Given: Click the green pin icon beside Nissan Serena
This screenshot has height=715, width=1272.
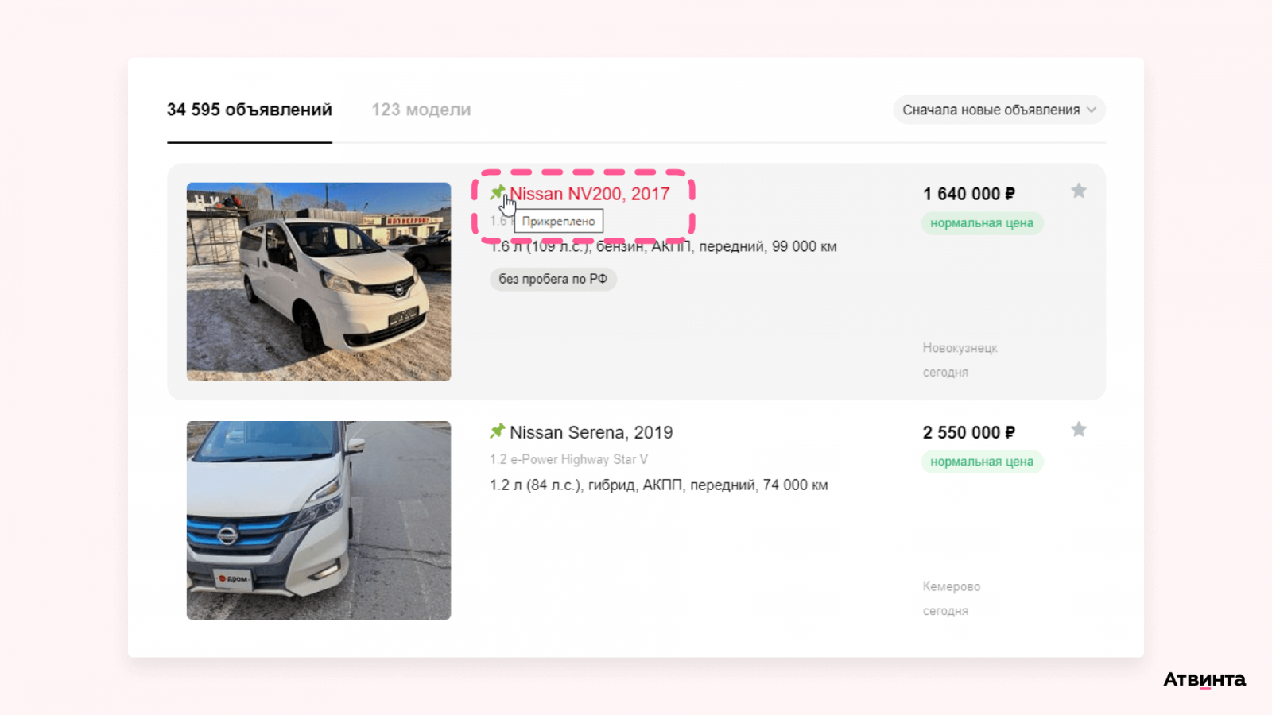Looking at the screenshot, I should pos(497,431).
